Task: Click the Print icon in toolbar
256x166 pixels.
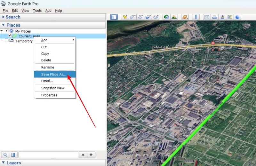Action: pyautogui.click(x=214, y=17)
